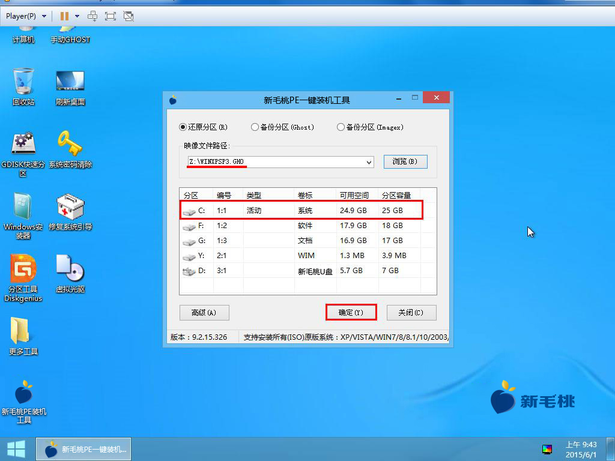Select the GDISK快速分区 icon

23,154
